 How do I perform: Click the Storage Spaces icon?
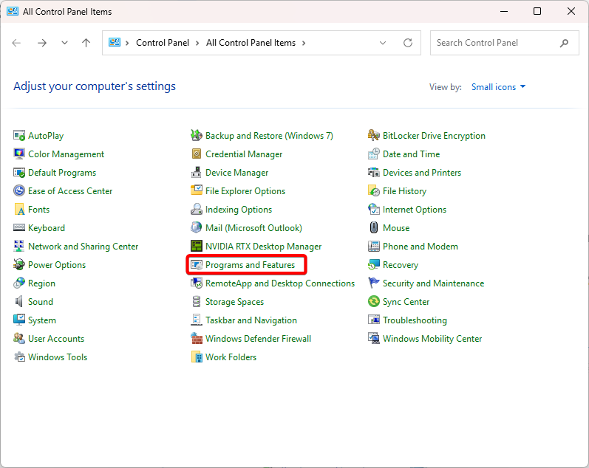click(x=197, y=301)
